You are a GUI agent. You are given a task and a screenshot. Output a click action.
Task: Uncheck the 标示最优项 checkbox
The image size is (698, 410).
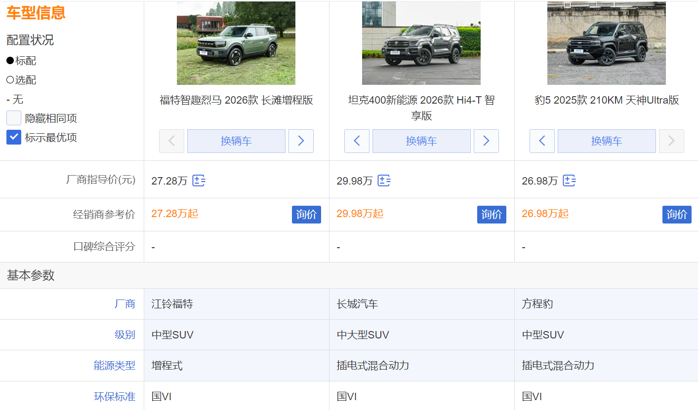(14, 137)
